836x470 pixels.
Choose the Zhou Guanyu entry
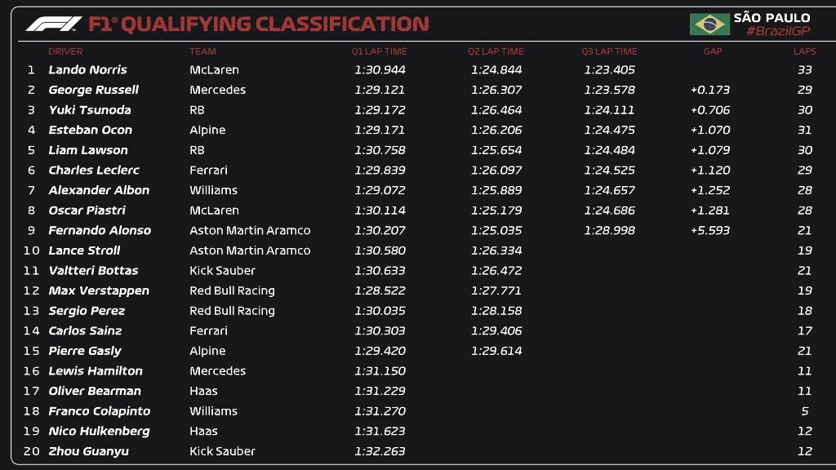[x=88, y=451]
